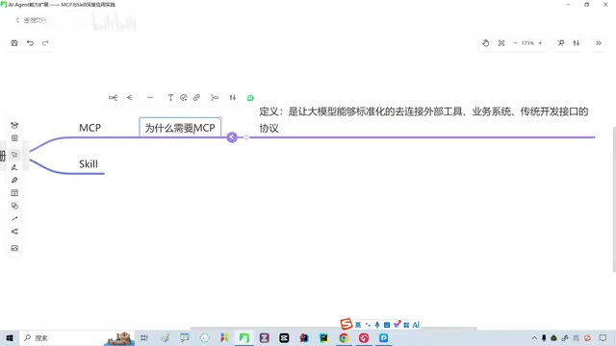Viewport: 616px width, 346px height.
Task: Click the horizontal scrollbar at the bottom
Action: pyautogui.click(x=333, y=328)
